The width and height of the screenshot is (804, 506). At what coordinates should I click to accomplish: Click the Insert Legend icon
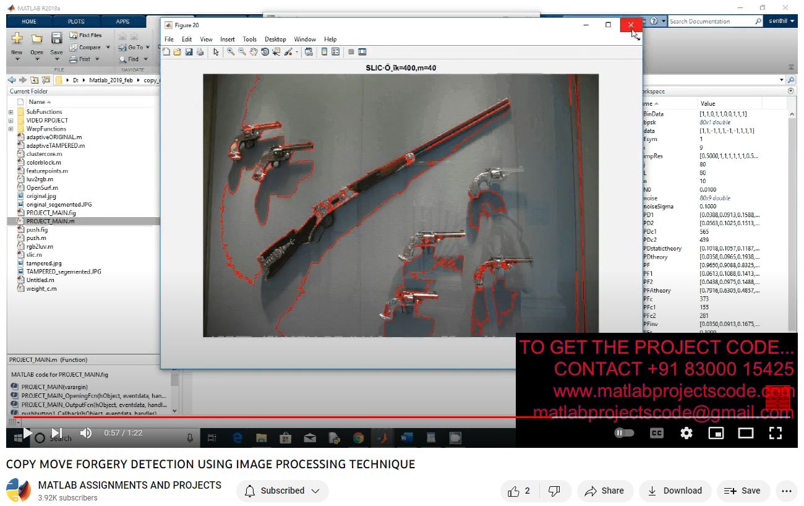(336, 52)
